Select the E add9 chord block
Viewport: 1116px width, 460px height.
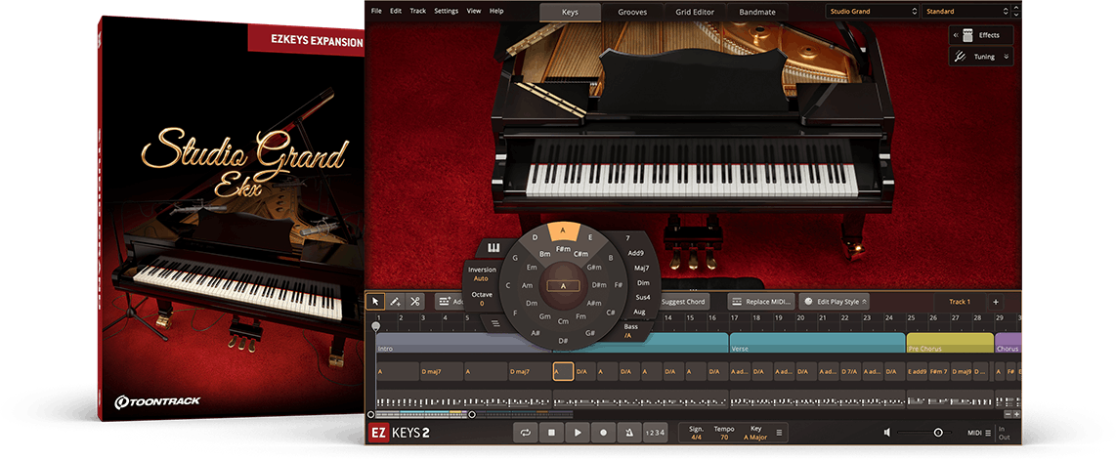click(917, 371)
